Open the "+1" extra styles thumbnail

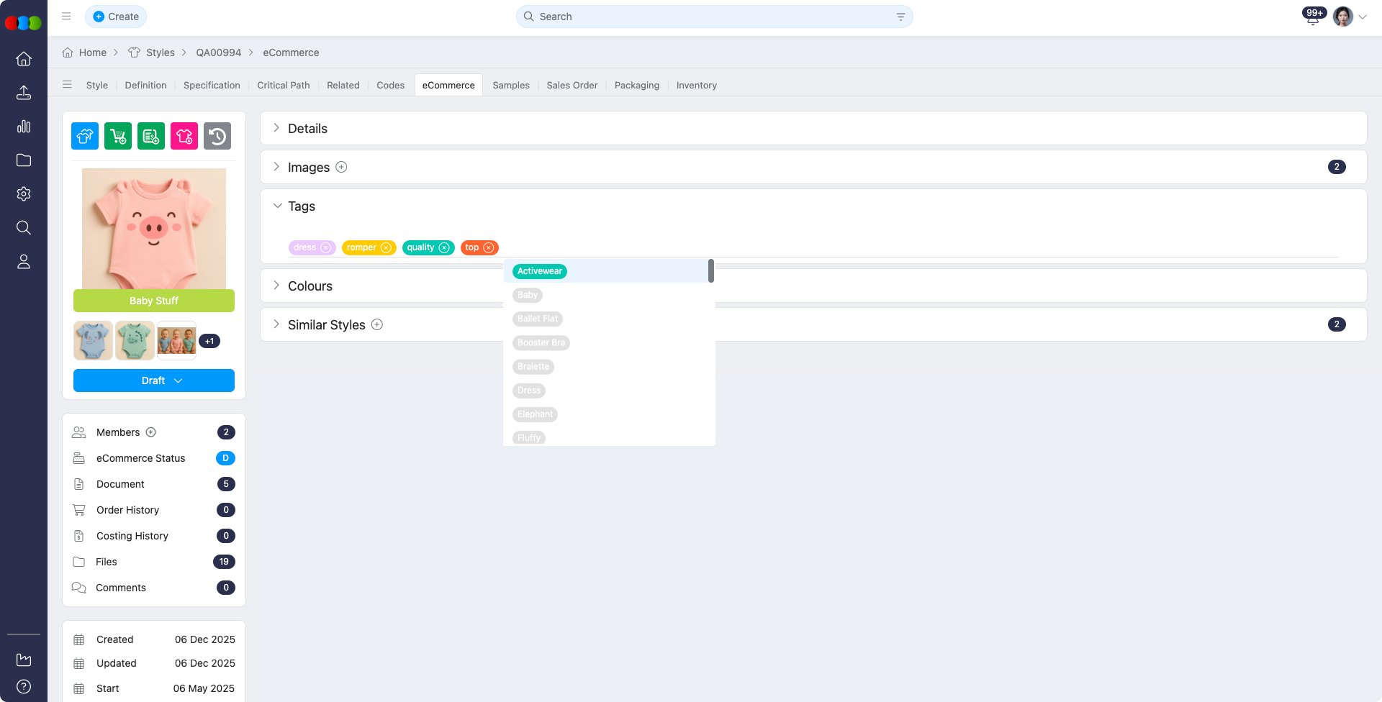(x=209, y=340)
